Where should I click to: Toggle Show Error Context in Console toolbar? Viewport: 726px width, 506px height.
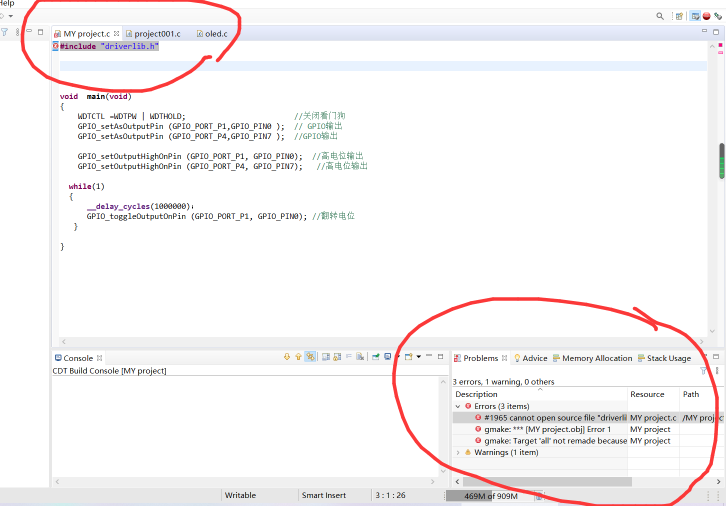coord(310,356)
